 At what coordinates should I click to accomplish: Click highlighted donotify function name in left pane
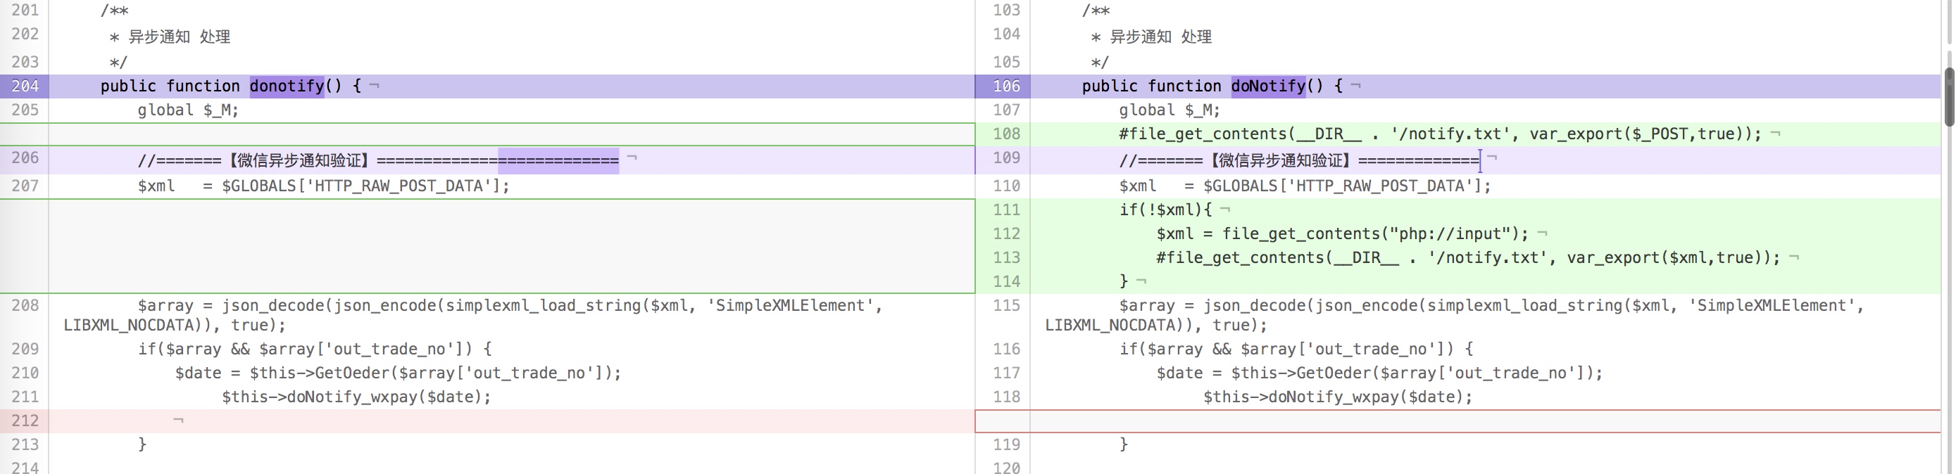point(287,86)
